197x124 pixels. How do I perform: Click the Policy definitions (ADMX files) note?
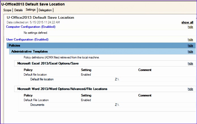(x=62, y=57)
